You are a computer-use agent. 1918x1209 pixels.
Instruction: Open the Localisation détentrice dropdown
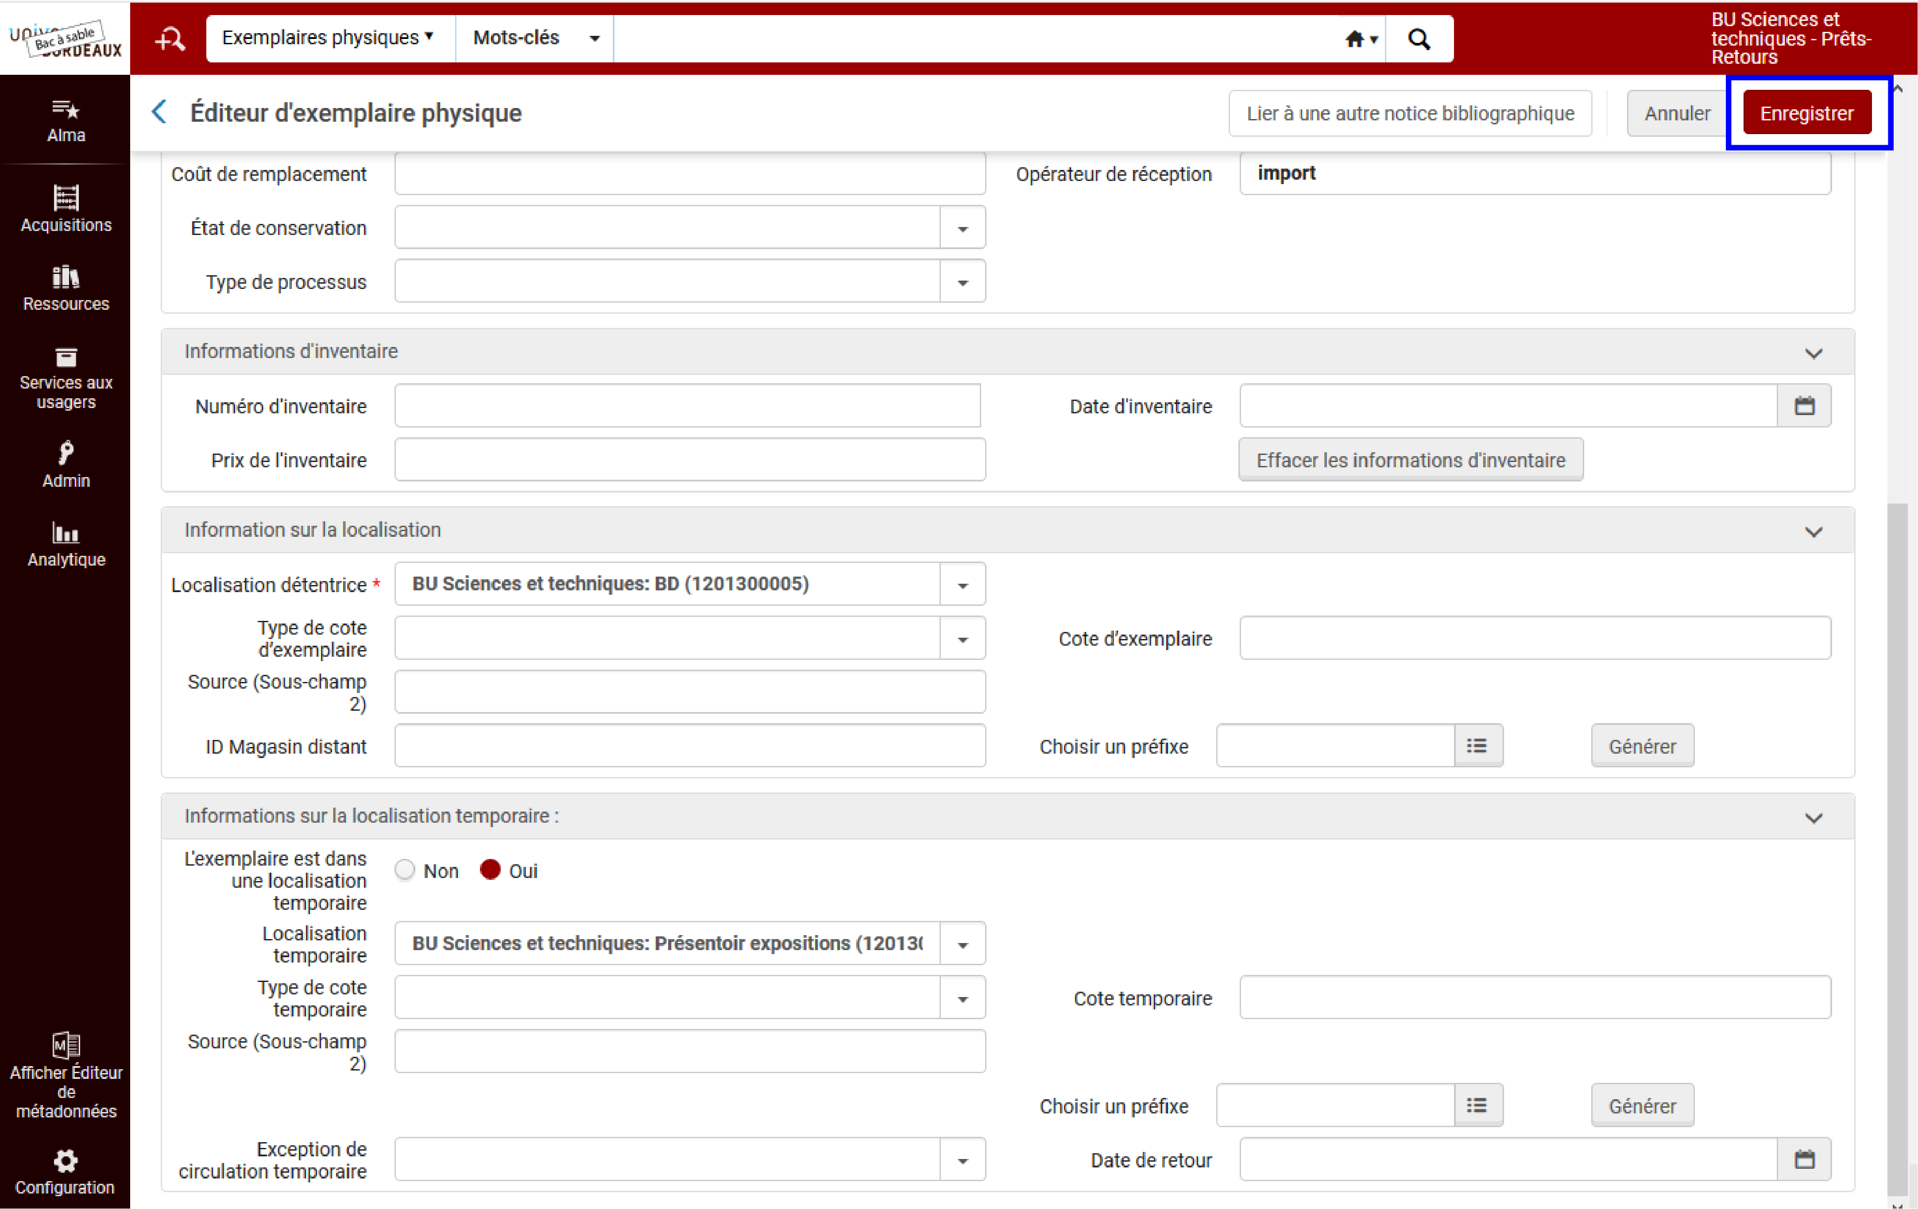coord(962,585)
